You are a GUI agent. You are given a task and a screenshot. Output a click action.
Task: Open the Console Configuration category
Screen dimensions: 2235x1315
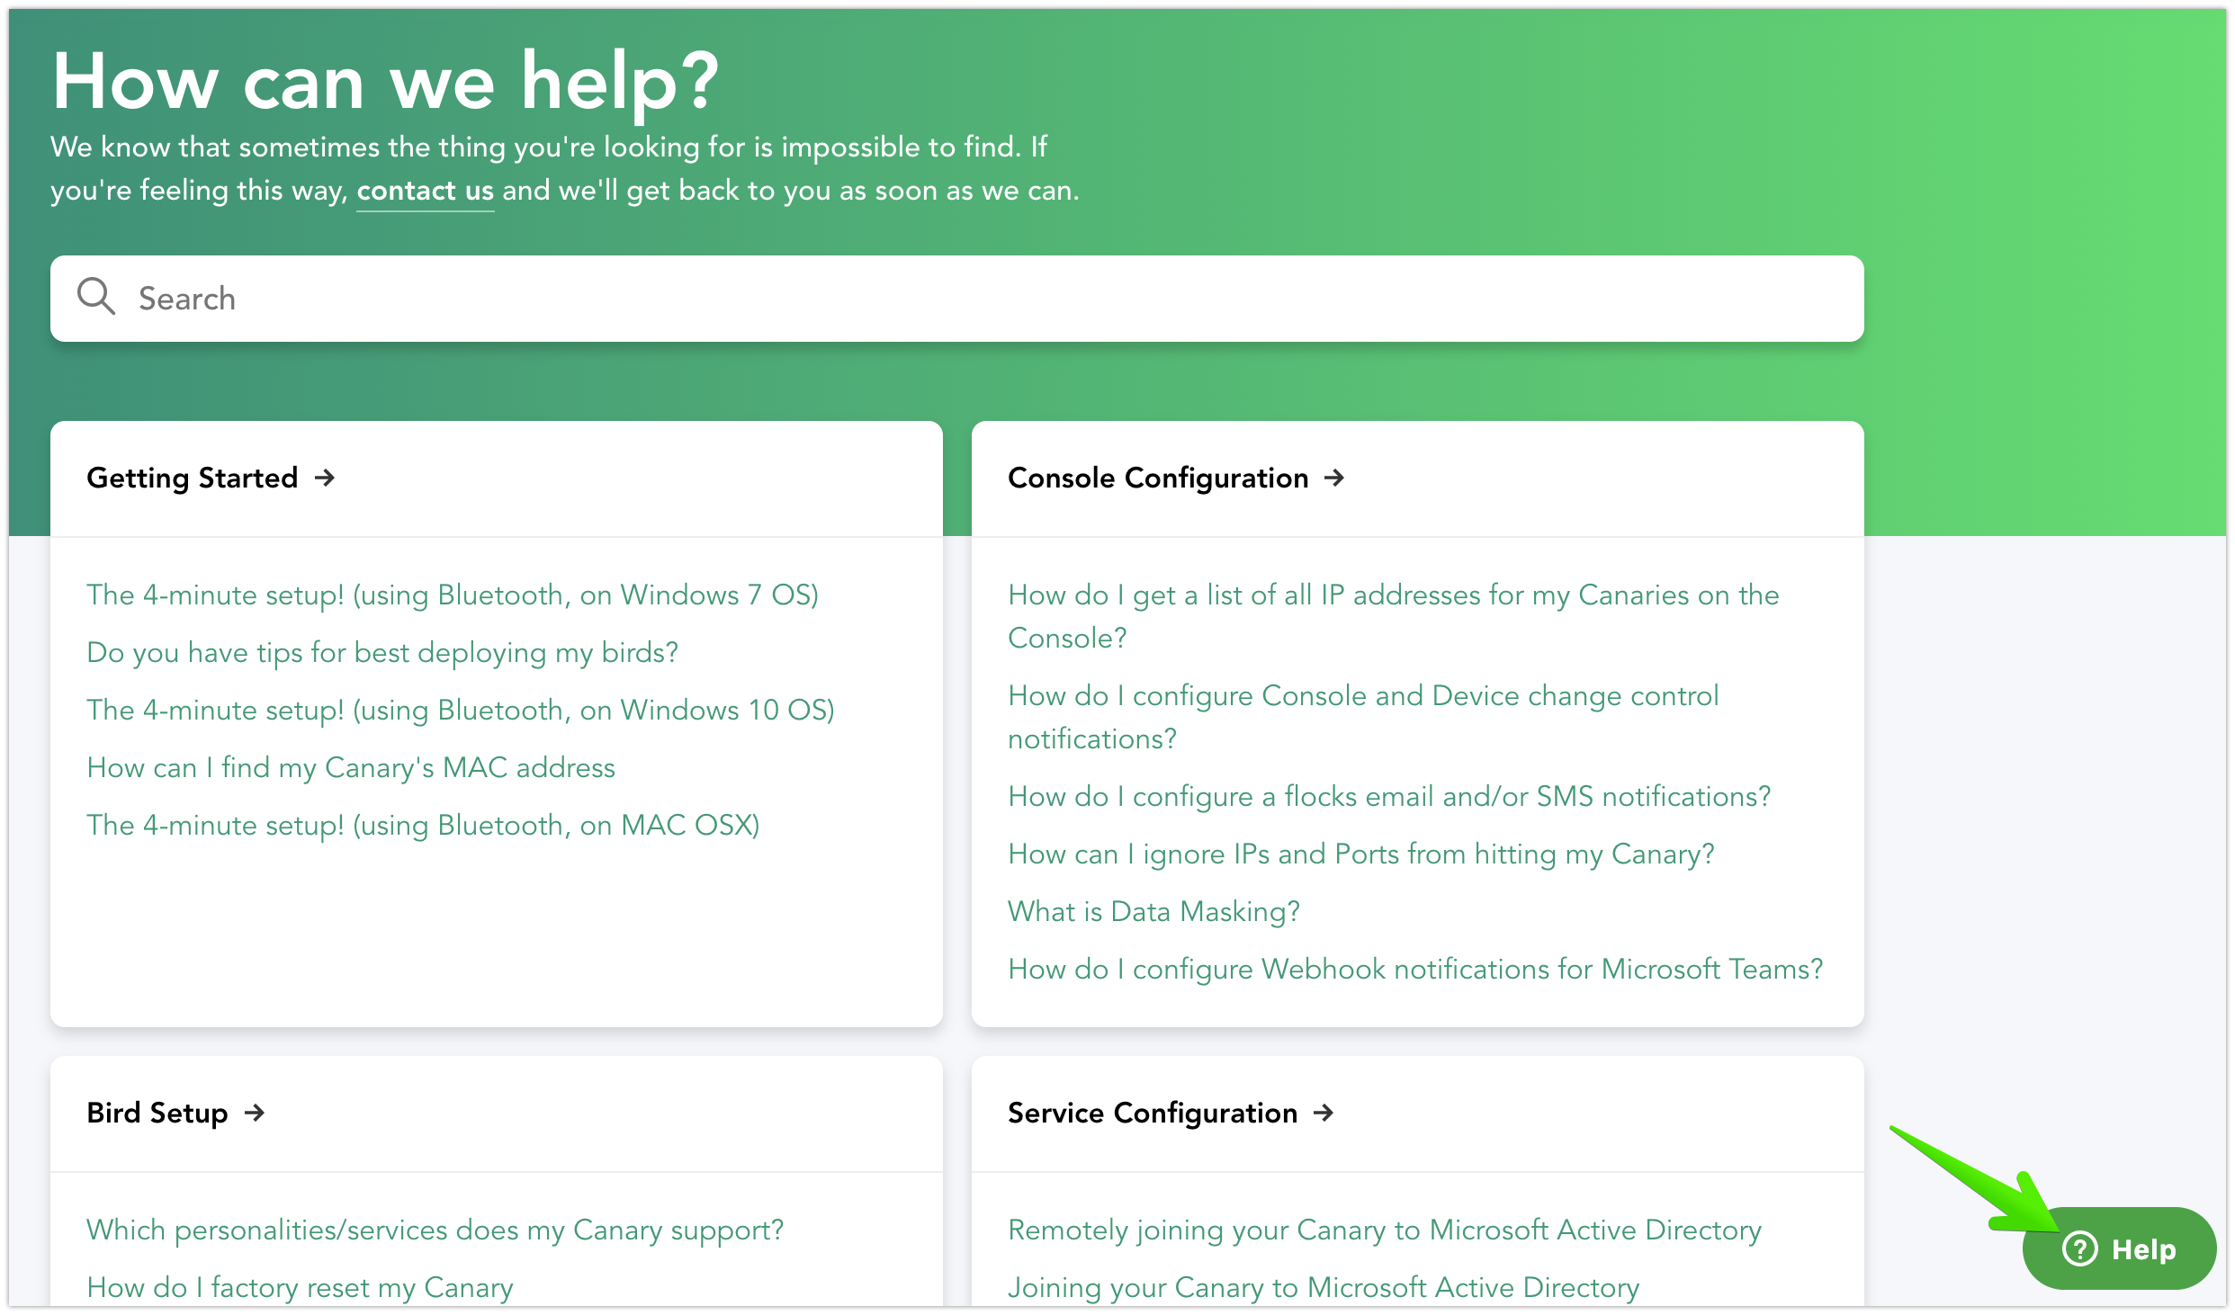[1158, 478]
